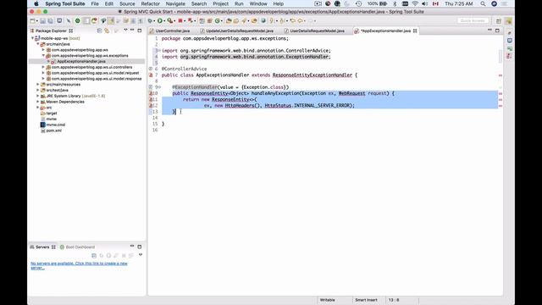The width and height of the screenshot is (542, 305).
Task: Click the Save All toolbar icon
Action: (51, 20)
